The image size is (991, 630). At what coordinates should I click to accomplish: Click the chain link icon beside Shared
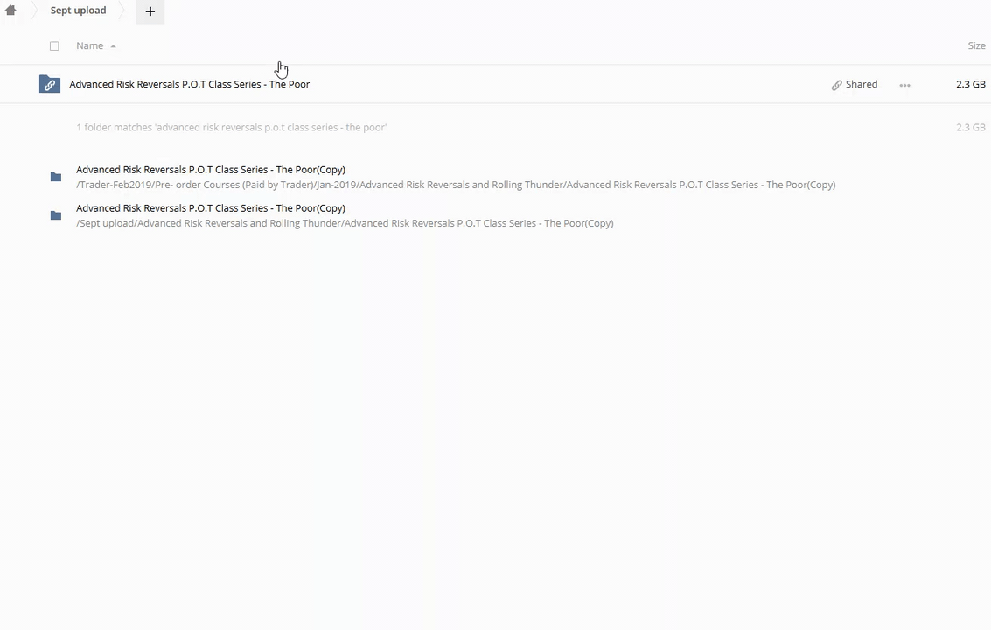pos(836,85)
